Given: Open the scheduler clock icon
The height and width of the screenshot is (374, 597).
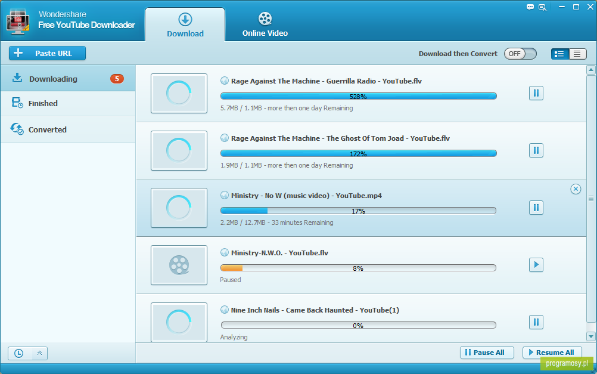Looking at the screenshot, I should tap(18, 353).
